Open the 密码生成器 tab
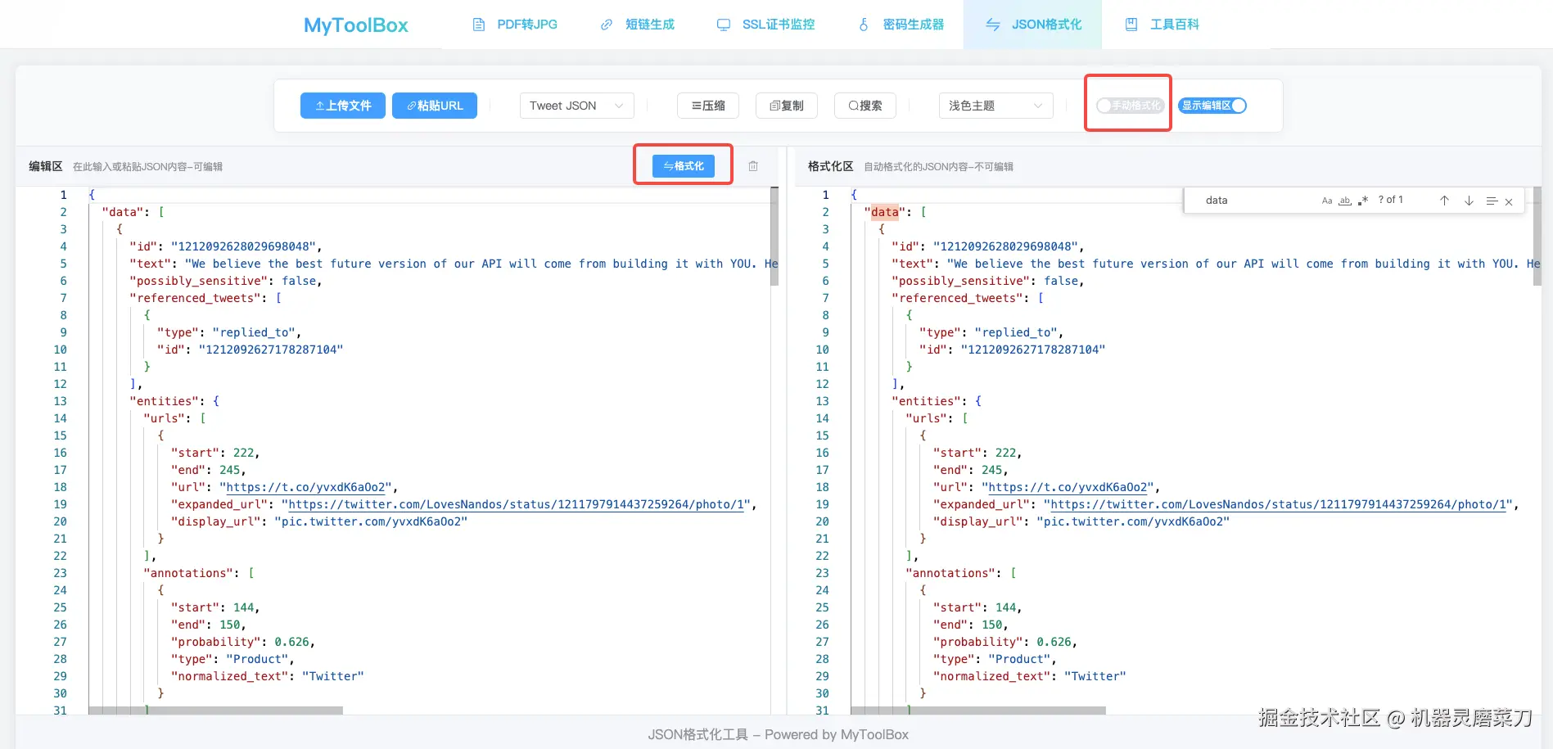 click(x=901, y=25)
